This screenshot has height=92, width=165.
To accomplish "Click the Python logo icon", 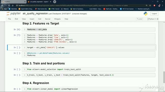I will click(145, 14).
